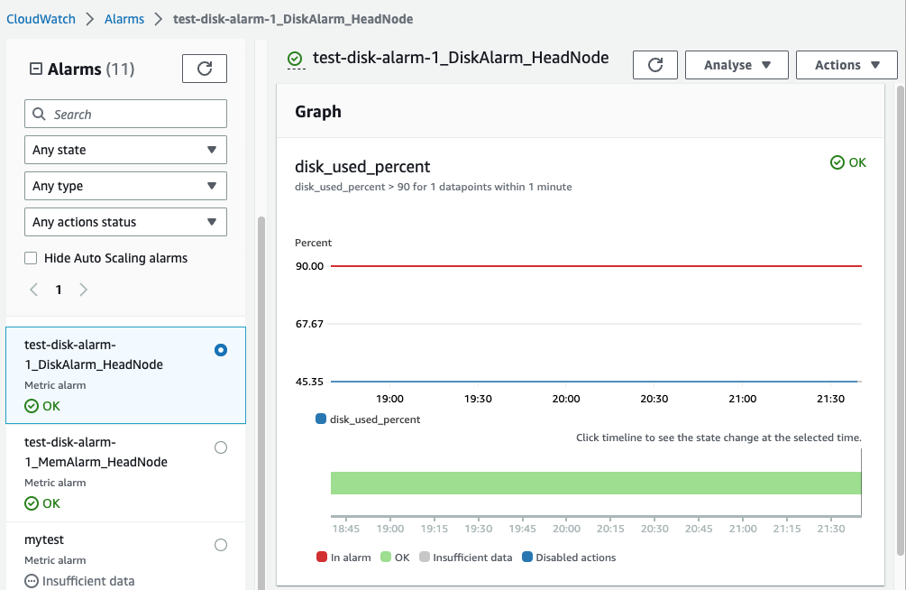Open the Any state filter dropdown
The image size is (906, 590).
pos(125,150)
